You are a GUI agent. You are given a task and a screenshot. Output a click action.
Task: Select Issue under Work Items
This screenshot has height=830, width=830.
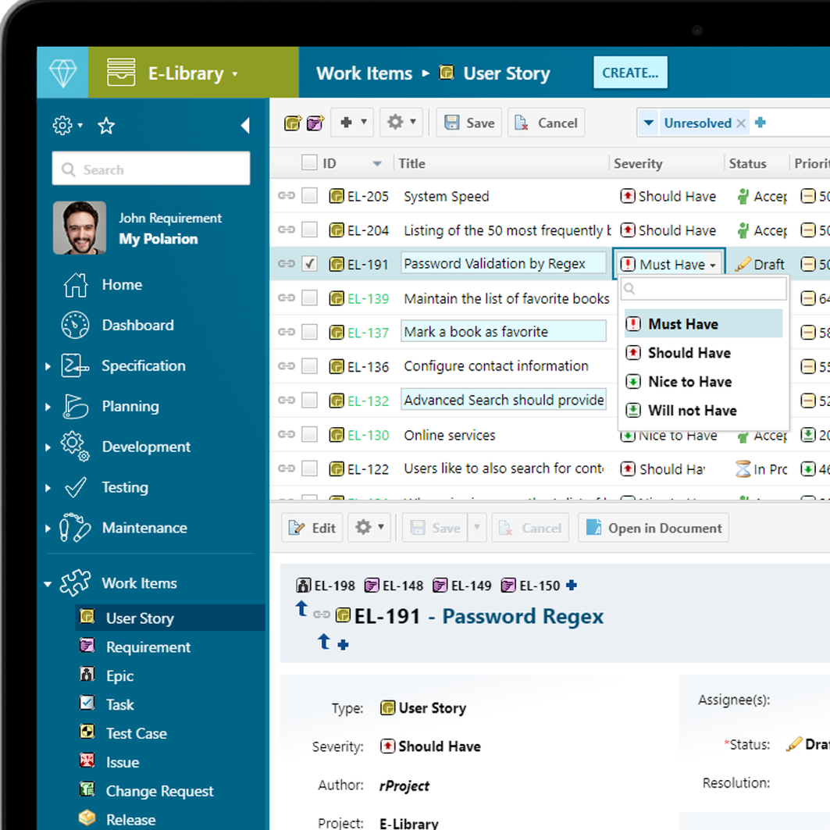[x=123, y=762]
